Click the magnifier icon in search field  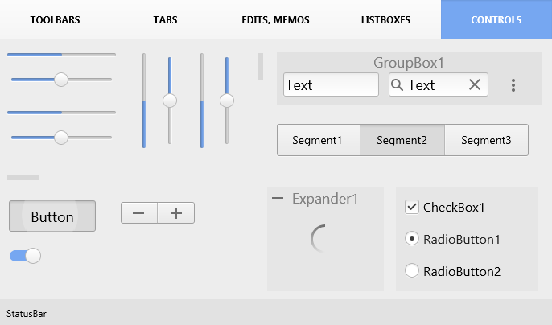[398, 84]
